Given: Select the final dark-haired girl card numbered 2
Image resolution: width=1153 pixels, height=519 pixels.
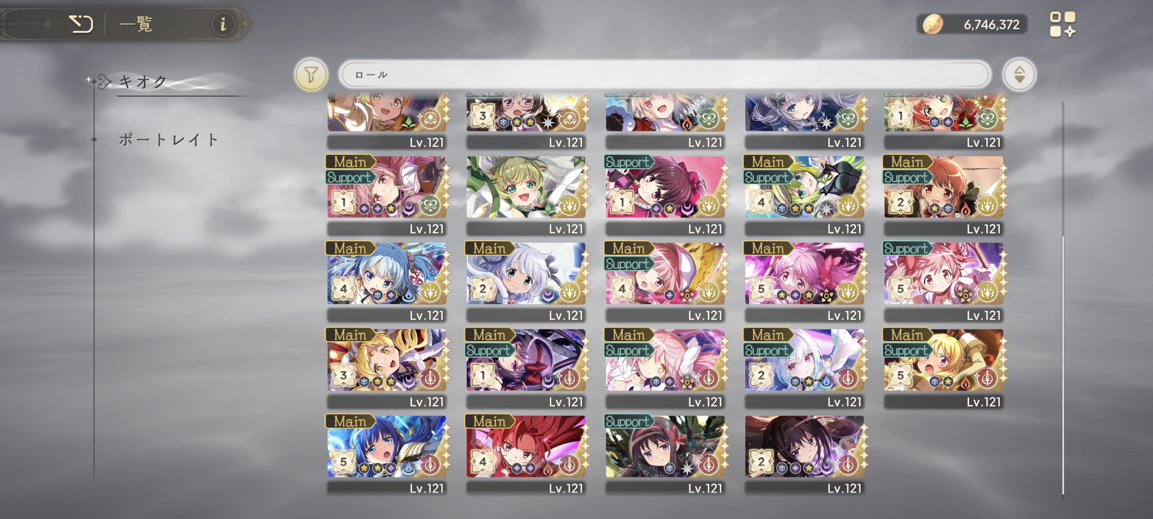Looking at the screenshot, I should point(804,454).
